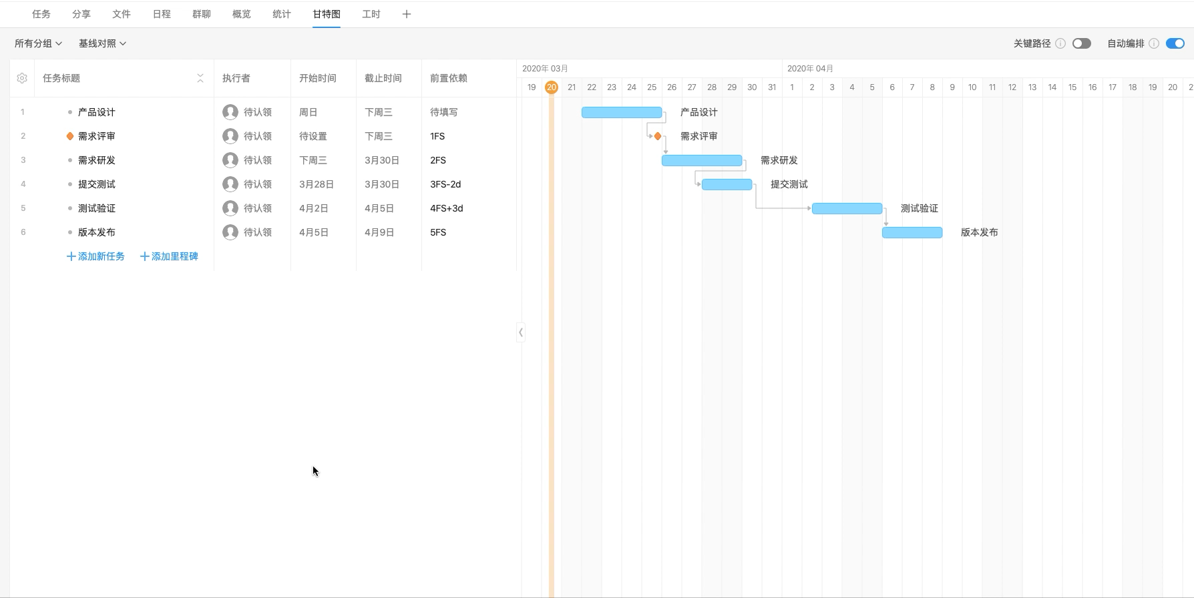This screenshot has width=1194, height=598.
Task: Click the 开始时间 column header
Action: pyautogui.click(x=318, y=78)
